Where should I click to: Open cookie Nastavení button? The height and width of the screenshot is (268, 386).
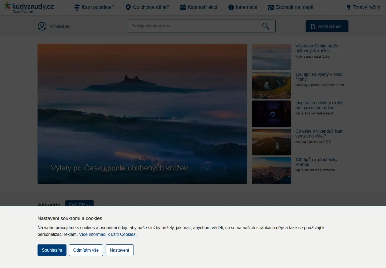click(x=120, y=250)
